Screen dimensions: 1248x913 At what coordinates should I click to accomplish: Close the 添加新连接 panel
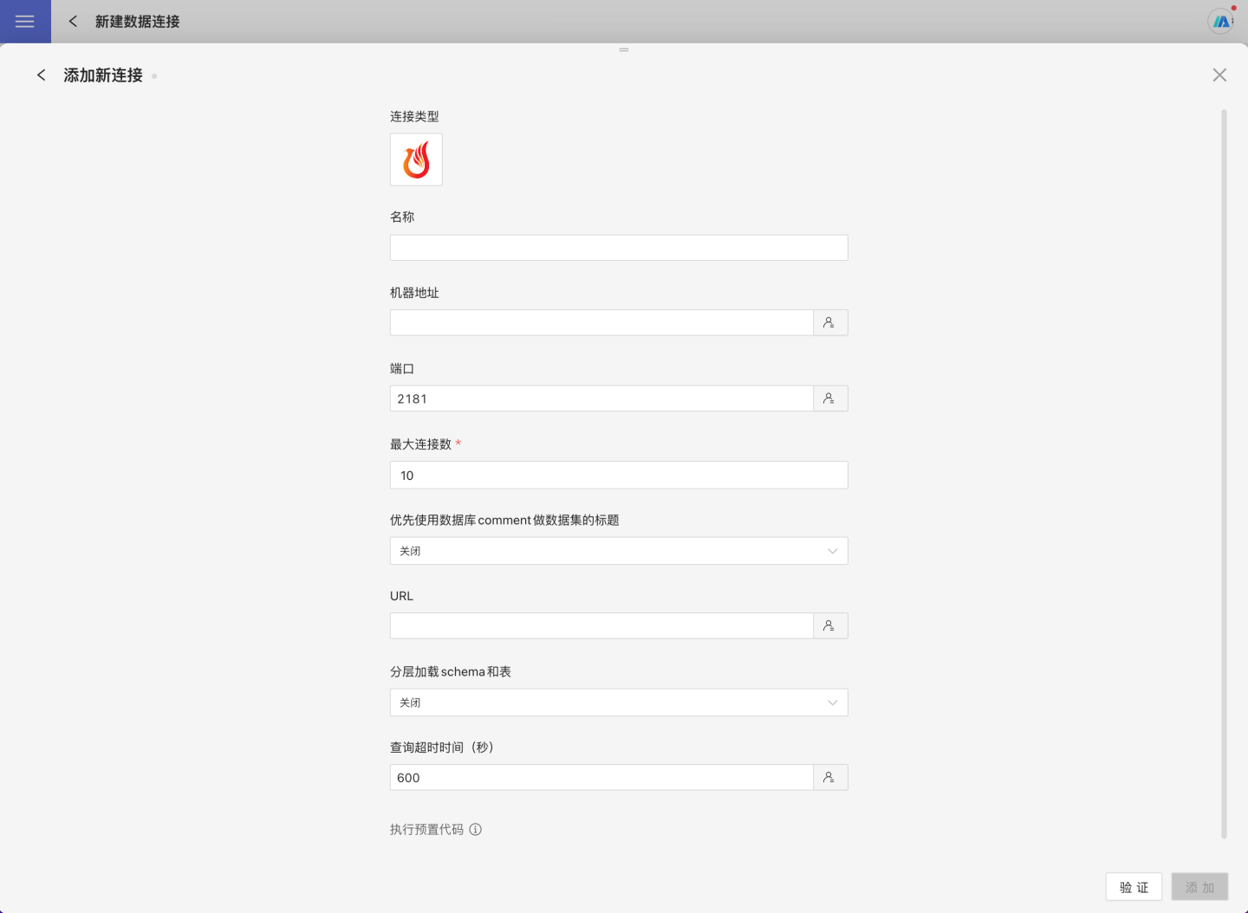1219,75
